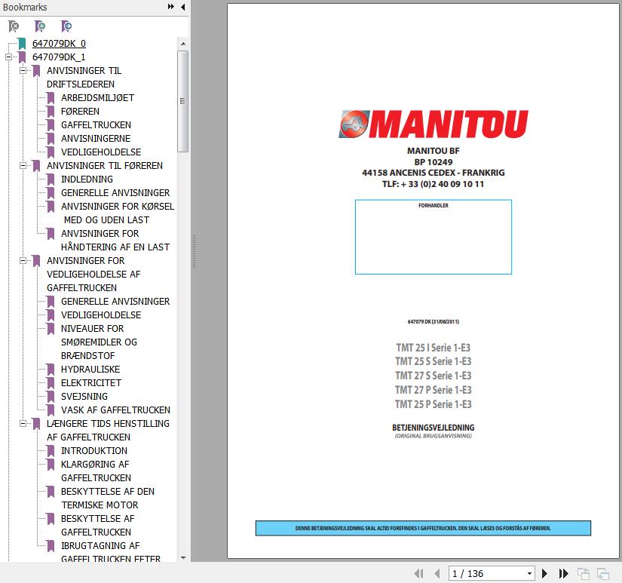Open VEDLIGEHOLDELSE bookmark under DRIFTSLEDEREN
Image resolution: width=622 pixels, height=583 pixels.
[x=101, y=152]
